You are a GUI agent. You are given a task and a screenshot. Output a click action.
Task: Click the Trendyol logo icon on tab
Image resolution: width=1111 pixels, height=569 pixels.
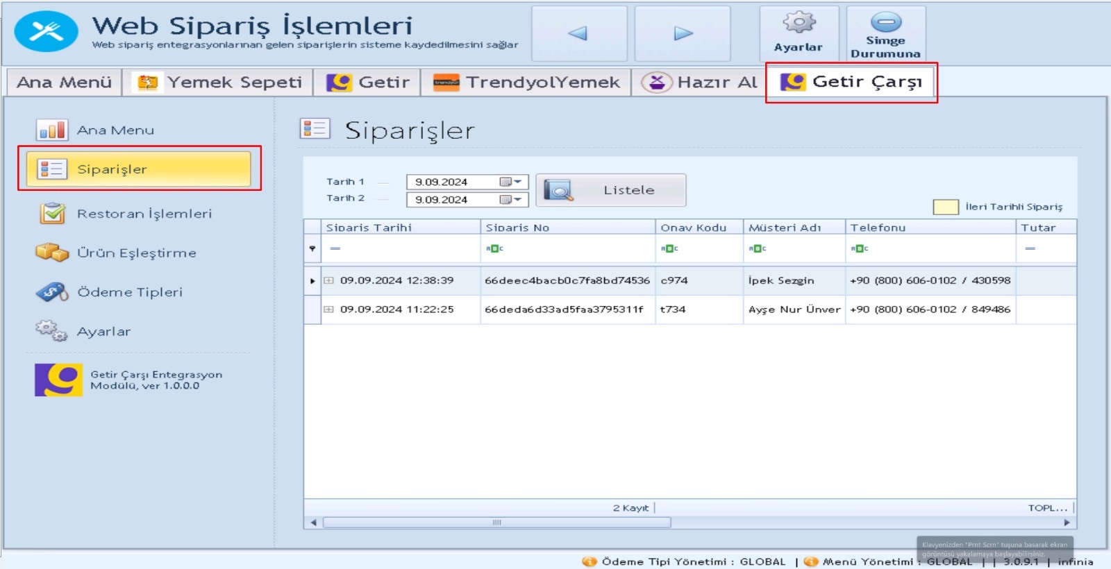point(446,83)
